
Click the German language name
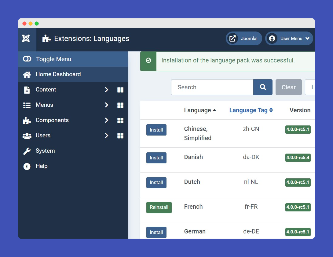click(195, 232)
